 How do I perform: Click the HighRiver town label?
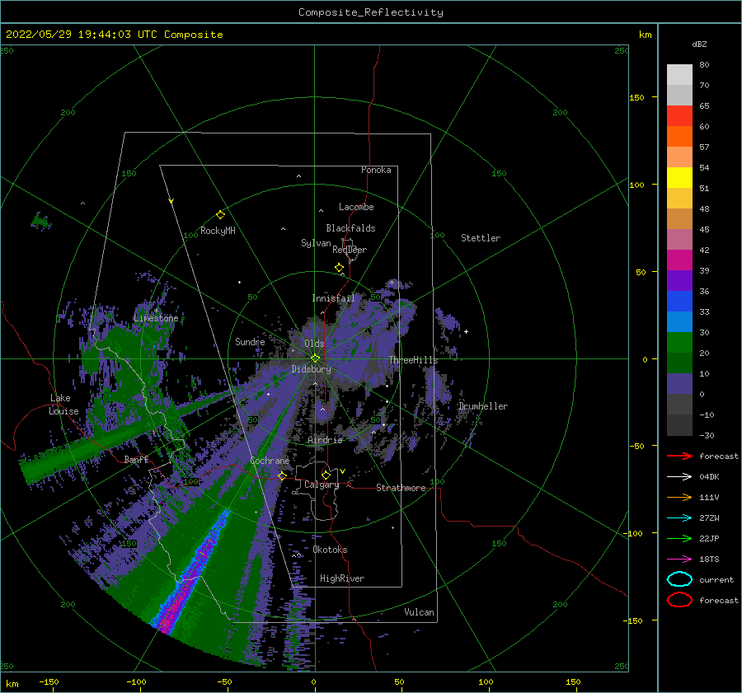pos(342,578)
